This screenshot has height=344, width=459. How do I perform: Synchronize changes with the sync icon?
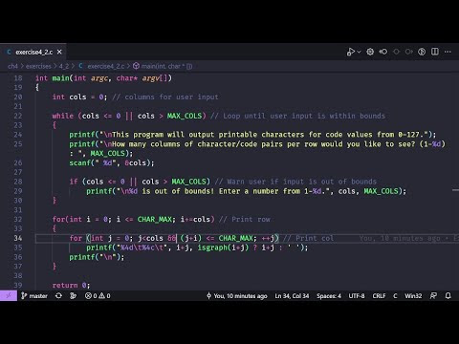[x=58, y=296]
